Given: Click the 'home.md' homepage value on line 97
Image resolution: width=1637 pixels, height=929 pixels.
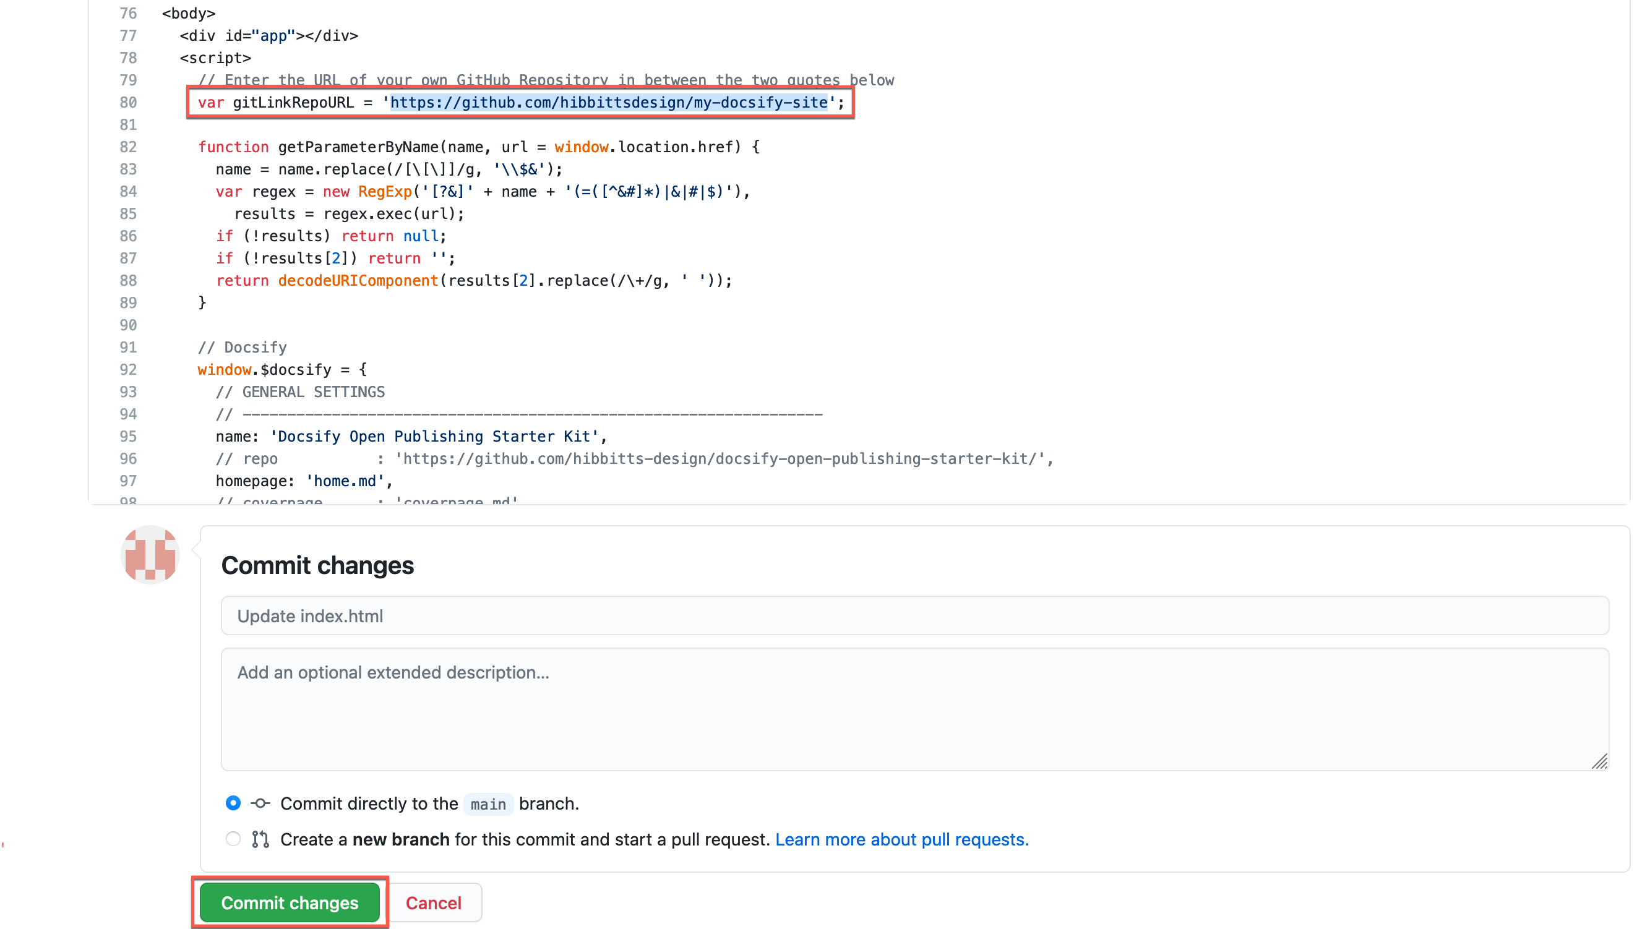Looking at the screenshot, I should 345,481.
